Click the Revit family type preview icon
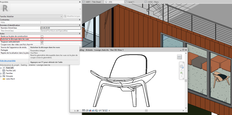Image resolution: width=232 pixels, height=115 pixels. [x=6, y=9]
